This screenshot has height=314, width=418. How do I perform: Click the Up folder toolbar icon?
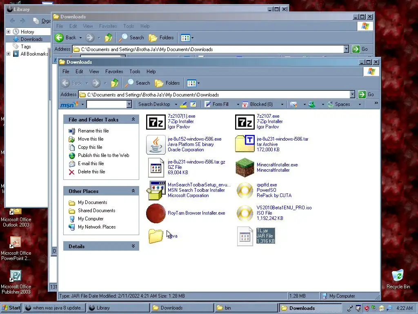point(115,83)
